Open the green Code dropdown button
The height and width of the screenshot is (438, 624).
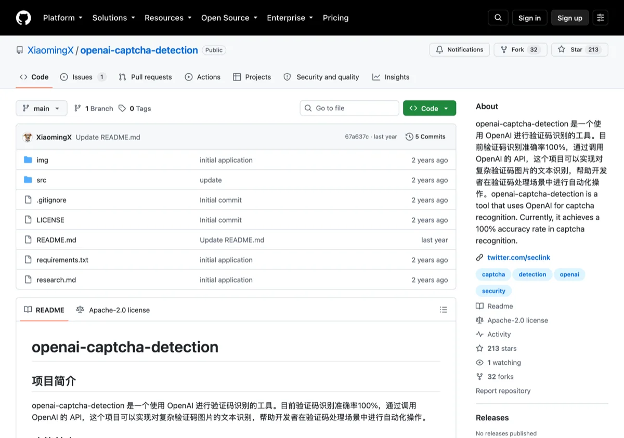[x=430, y=108]
